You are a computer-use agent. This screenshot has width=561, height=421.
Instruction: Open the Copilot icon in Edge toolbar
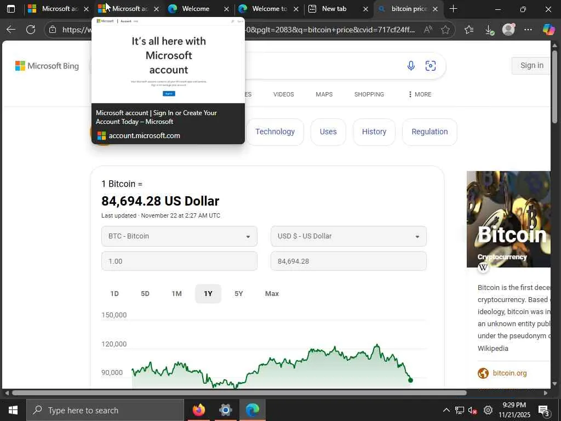coord(548,30)
